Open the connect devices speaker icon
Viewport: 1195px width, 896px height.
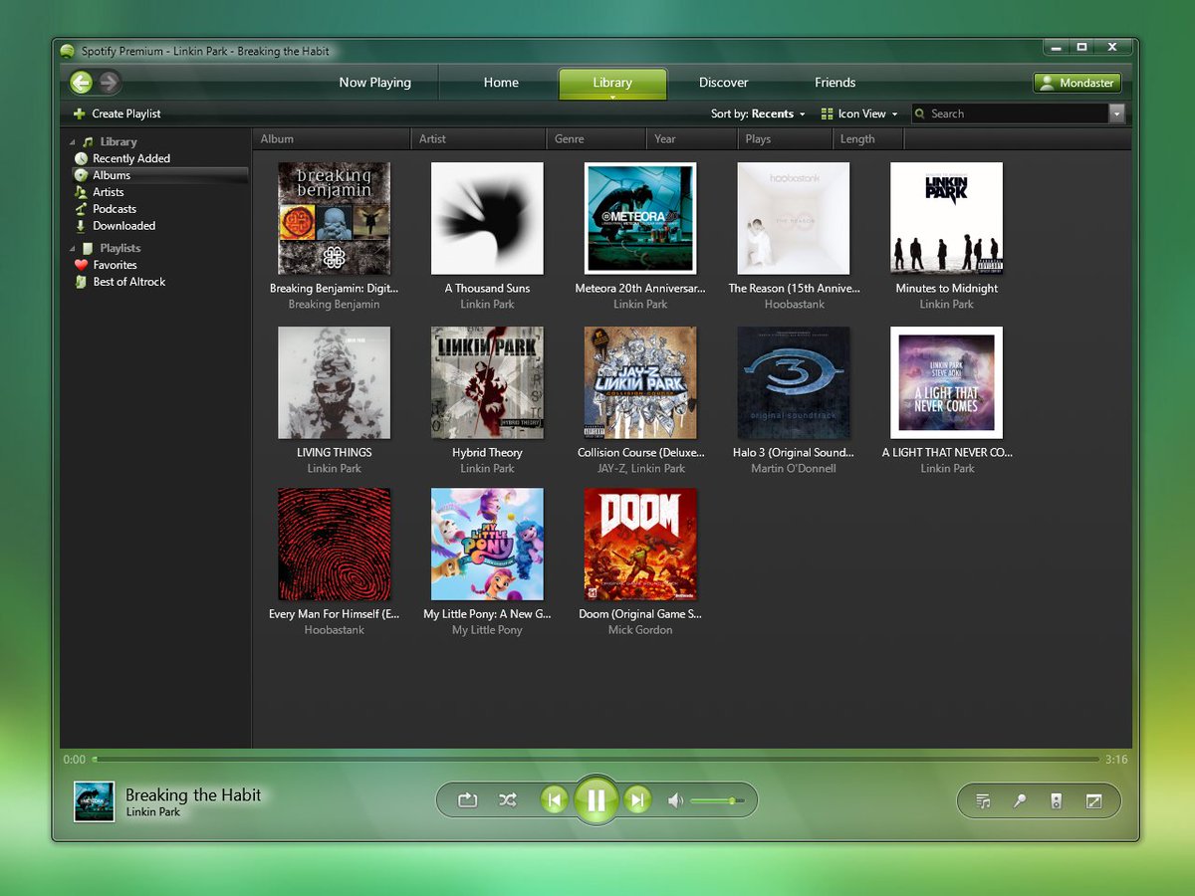point(1057,800)
